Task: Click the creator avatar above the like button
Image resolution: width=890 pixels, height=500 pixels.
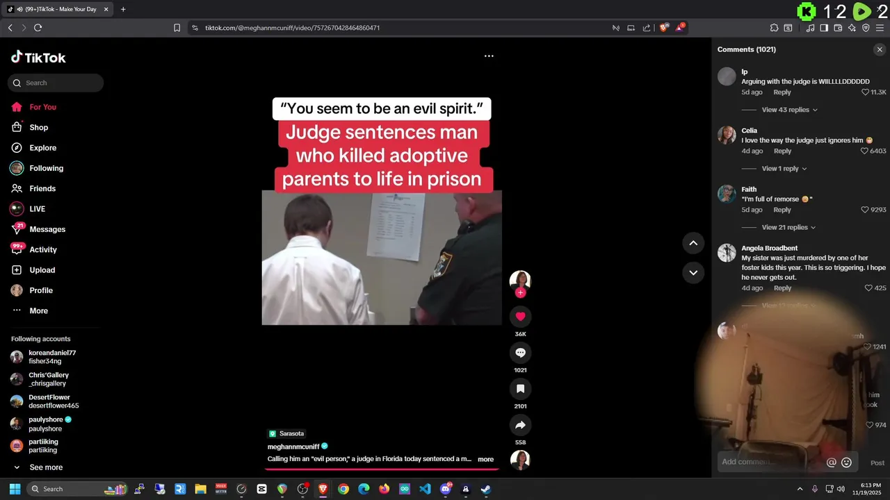Action: pos(520,280)
